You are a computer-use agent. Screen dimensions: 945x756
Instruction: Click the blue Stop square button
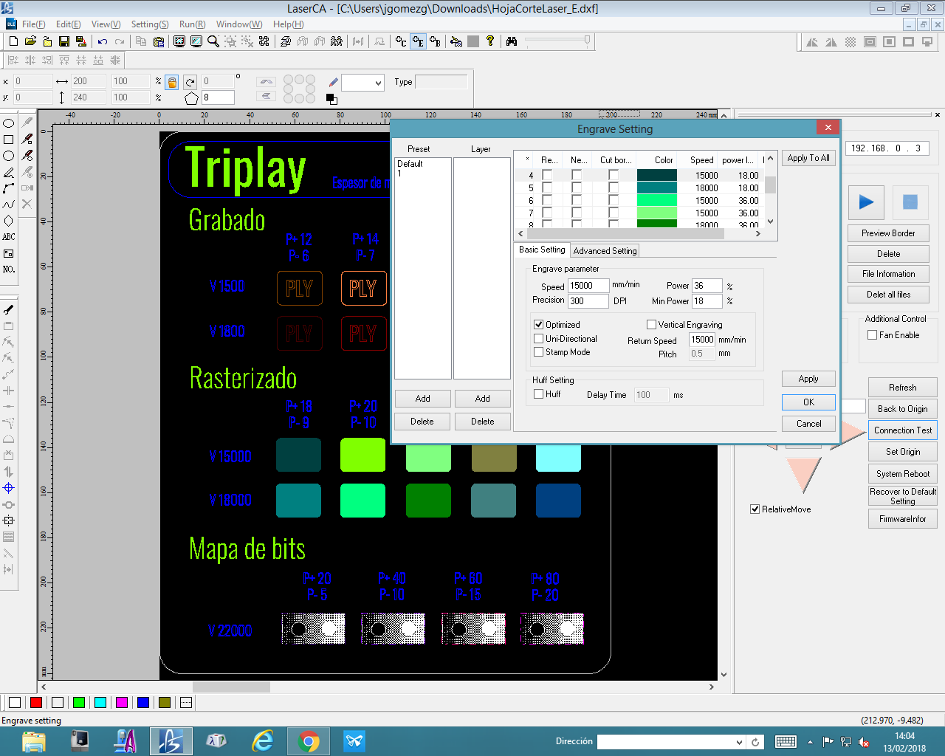click(x=910, y=202)
